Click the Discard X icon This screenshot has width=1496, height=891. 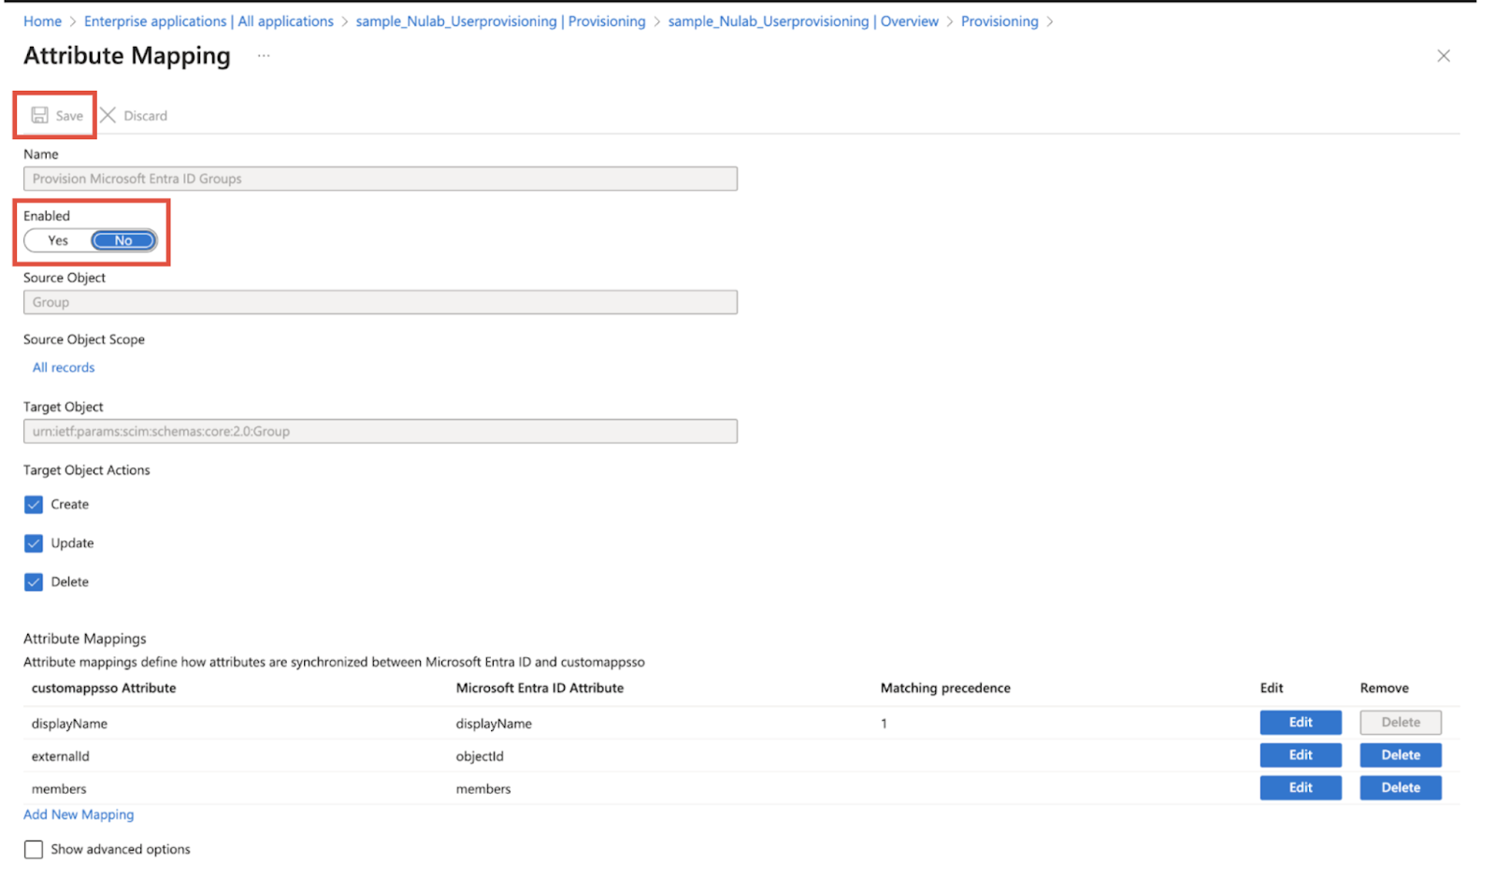coord(108,115)
